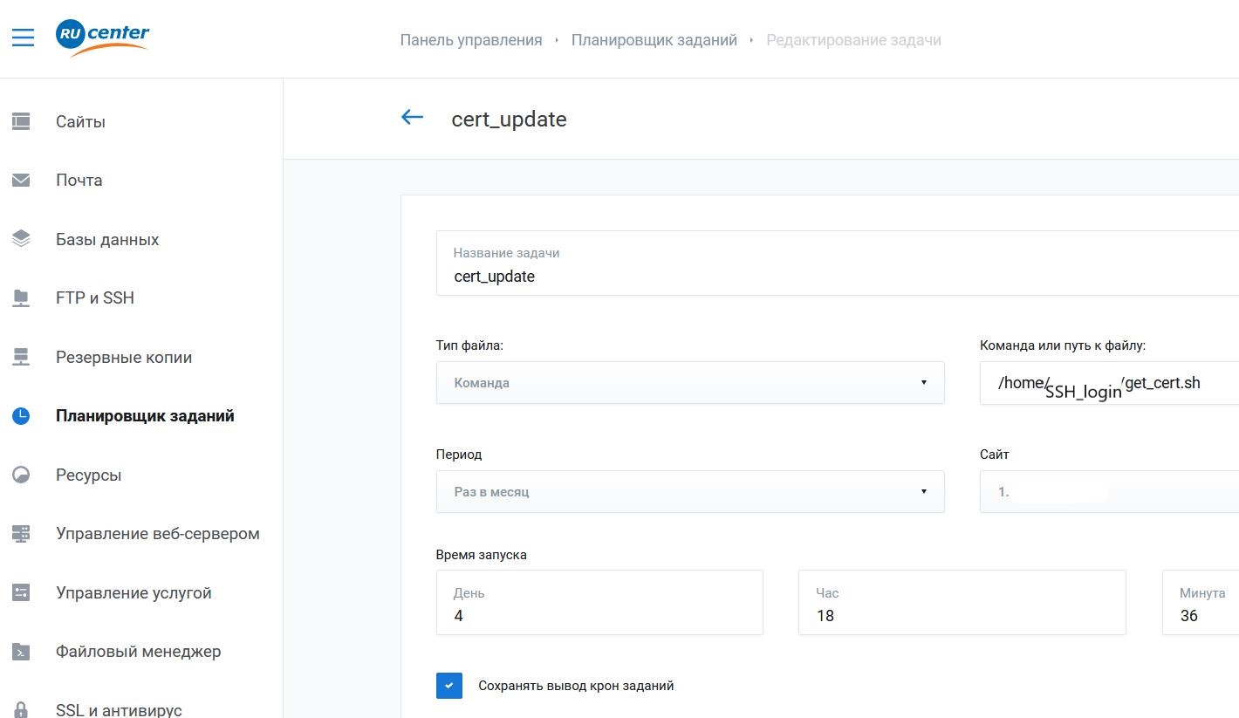Open the hamburger menu icon
Viewport: 1239px width, 718px height.
(23, 38)
